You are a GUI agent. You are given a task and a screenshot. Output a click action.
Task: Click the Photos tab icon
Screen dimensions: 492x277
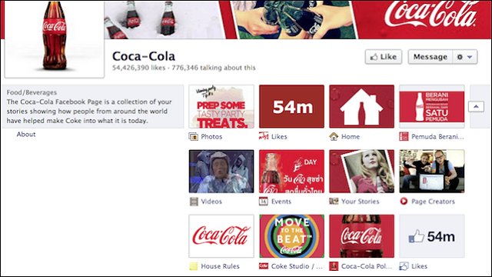[x=194, y=137]
